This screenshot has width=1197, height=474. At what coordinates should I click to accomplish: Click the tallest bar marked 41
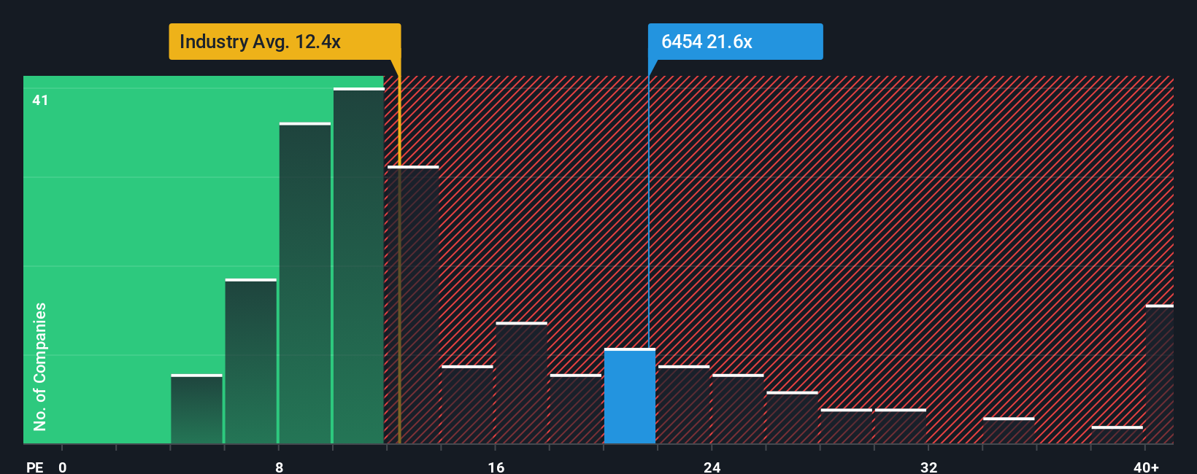(x=359, y=265)
